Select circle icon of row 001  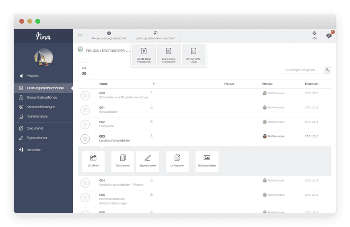(x=85, y=110)
